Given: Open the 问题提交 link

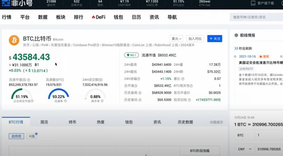Looking at the screenshot, I should click(216, 123).
